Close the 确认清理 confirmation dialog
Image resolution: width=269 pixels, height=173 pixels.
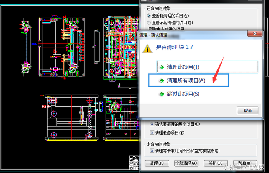click(x=255, y=34)
